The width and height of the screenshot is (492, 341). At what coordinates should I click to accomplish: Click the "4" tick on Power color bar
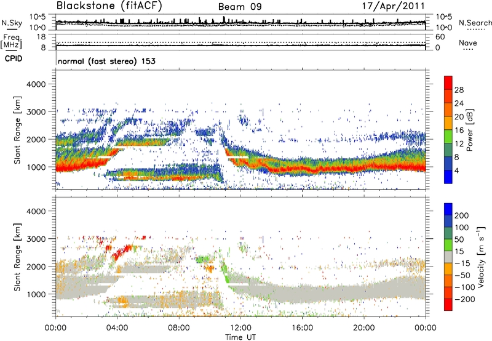coord(456,170)
